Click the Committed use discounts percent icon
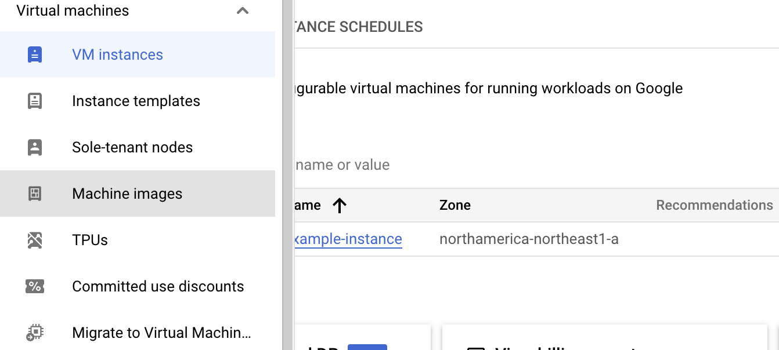This screenshot has height=350, width=779. coord(35,286)
